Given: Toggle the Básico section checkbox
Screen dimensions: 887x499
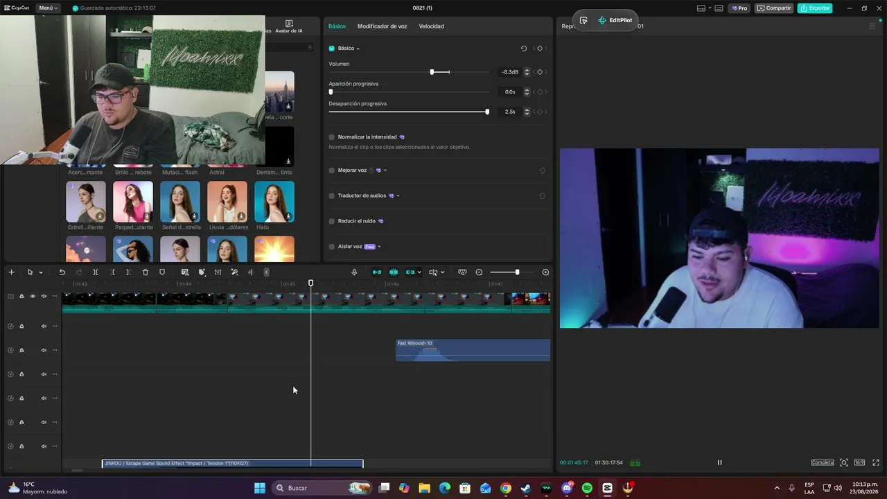Looking at the screenshot, I should pos(332,49).
